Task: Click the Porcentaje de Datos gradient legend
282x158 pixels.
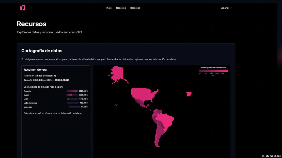Action: tap(213, 70)
